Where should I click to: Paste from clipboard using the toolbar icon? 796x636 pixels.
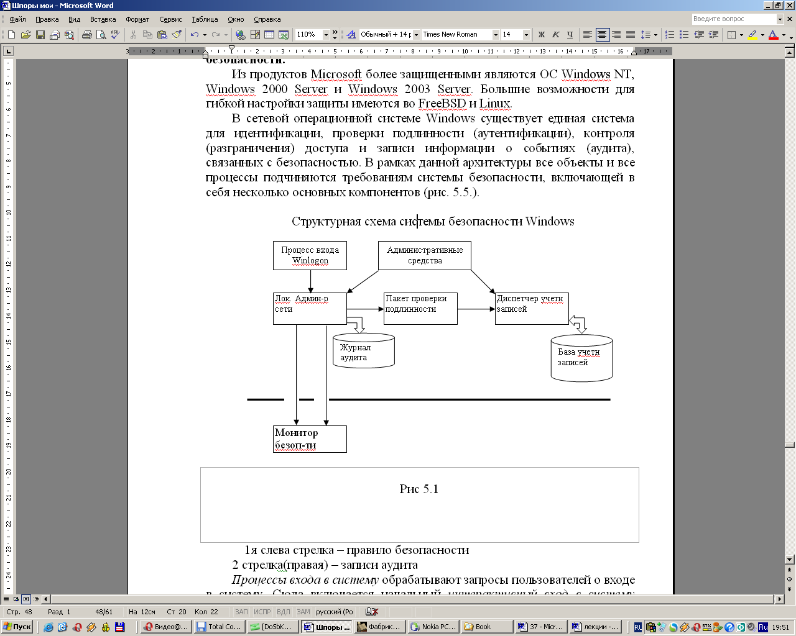point(162,35)
